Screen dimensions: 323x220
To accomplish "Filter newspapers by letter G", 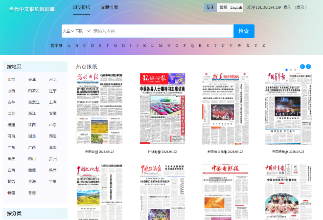I will 115,45.
